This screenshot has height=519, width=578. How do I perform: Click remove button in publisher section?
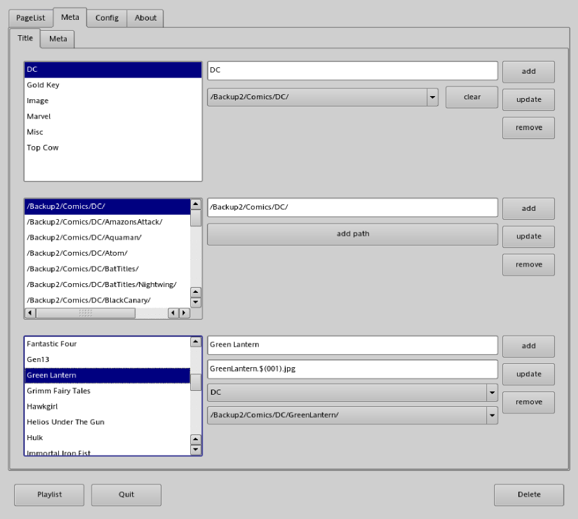pos(528,128)
